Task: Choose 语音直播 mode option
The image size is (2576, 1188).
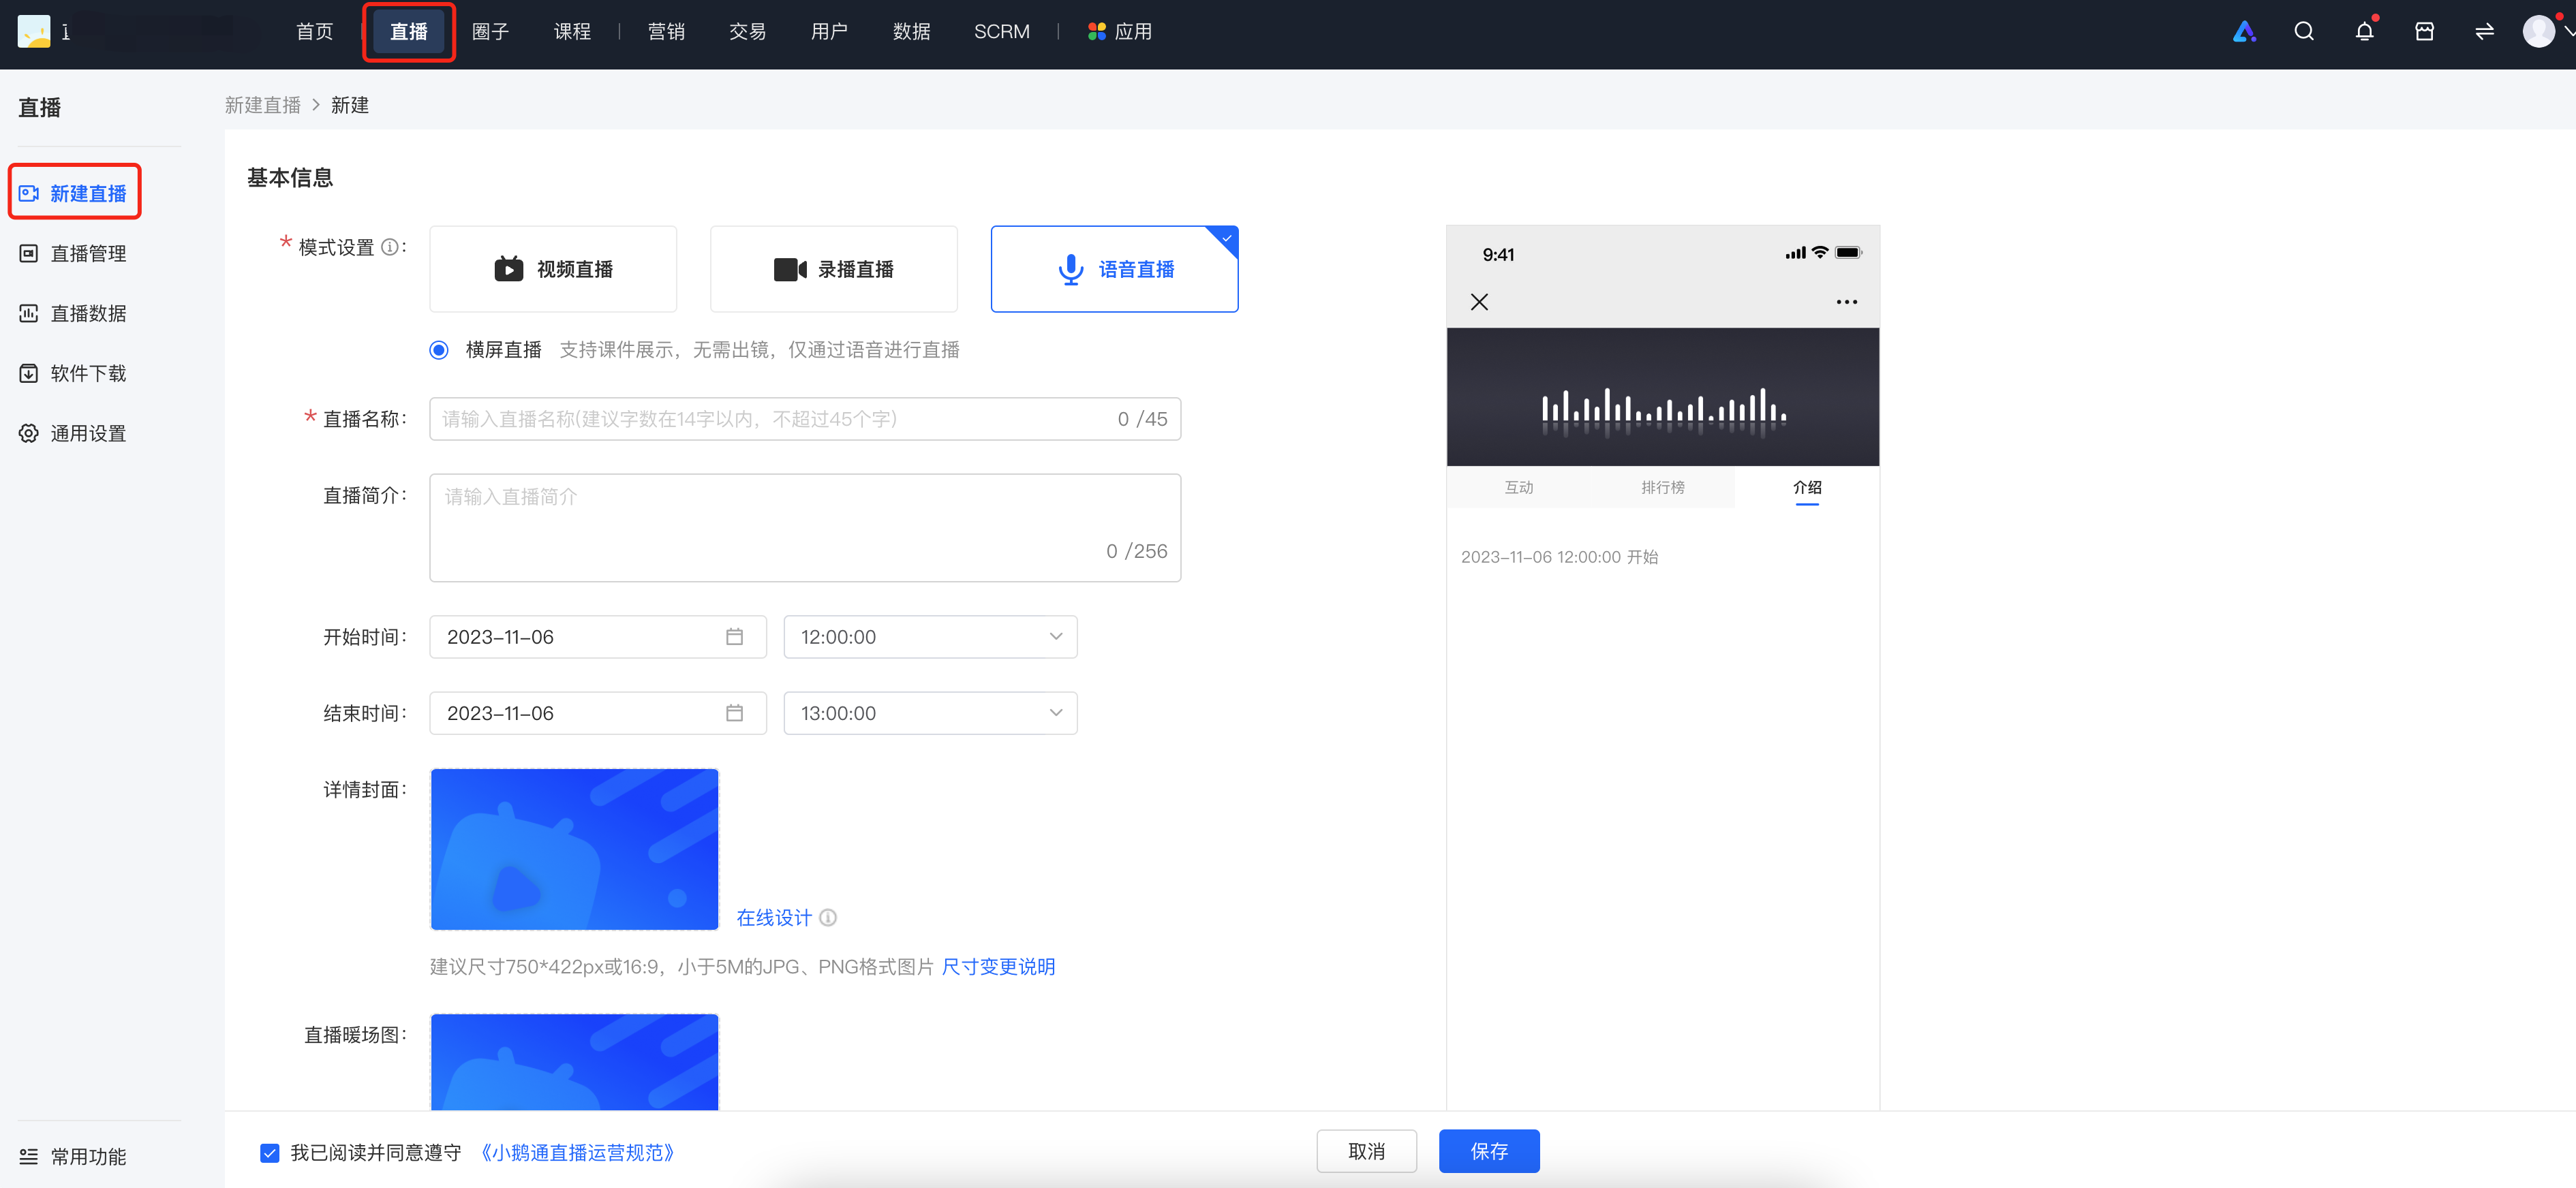Action: pyautogui.click(x=1114, y=269)
